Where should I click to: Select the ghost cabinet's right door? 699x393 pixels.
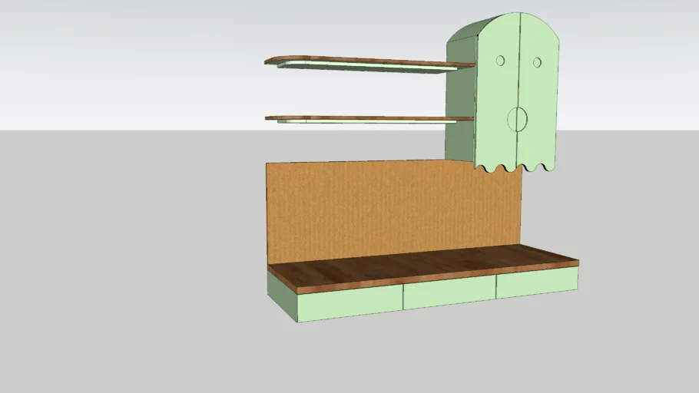tap(540, 100)
